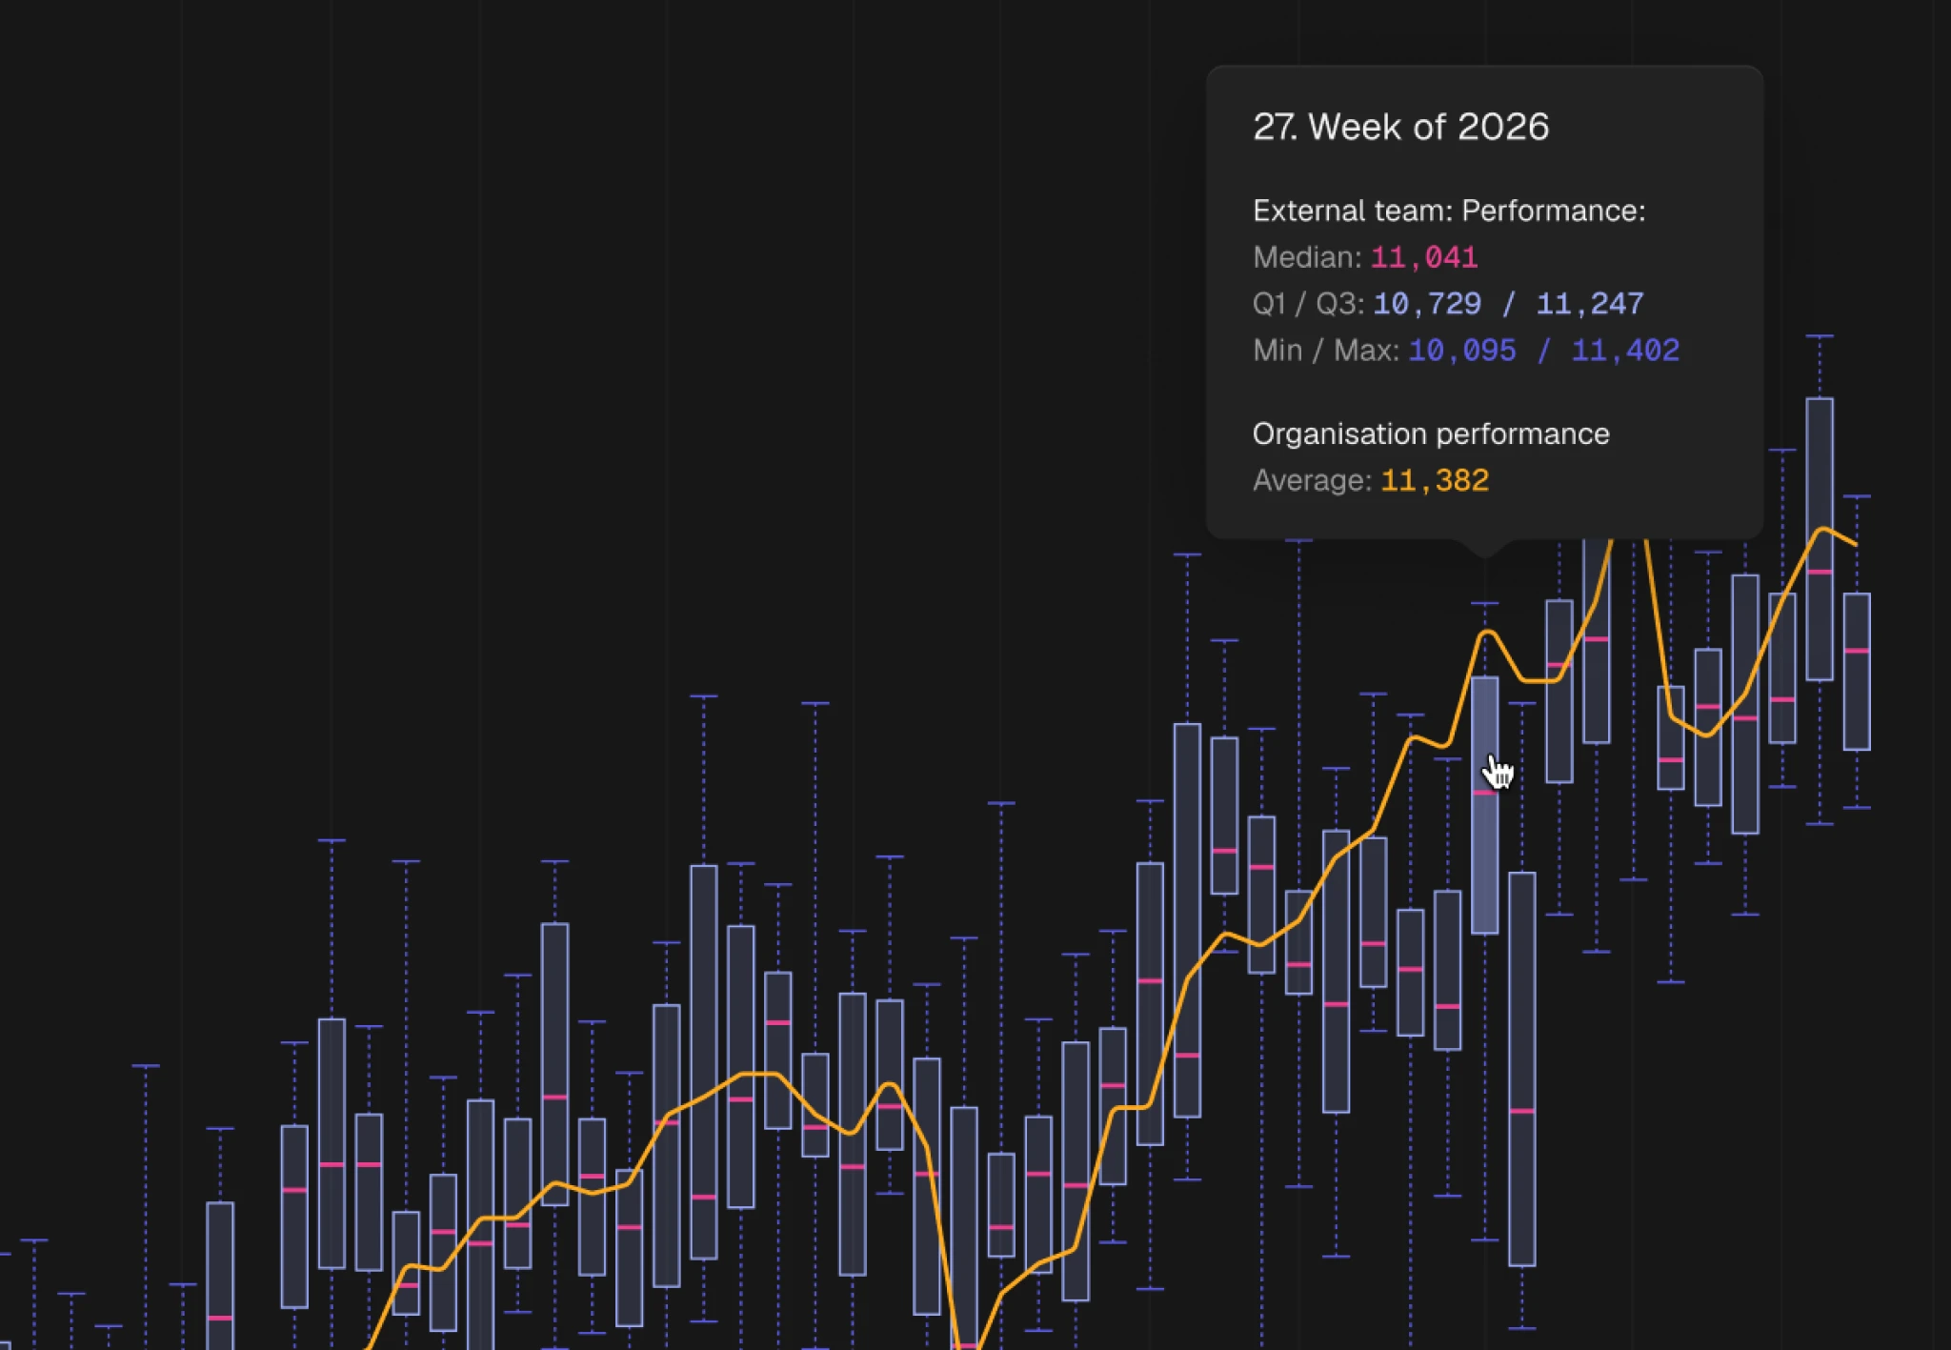Click the Q3 value 11,247 in tooltip
The width and height of the screenshot is (1951, 1350).
point(1589,304)
